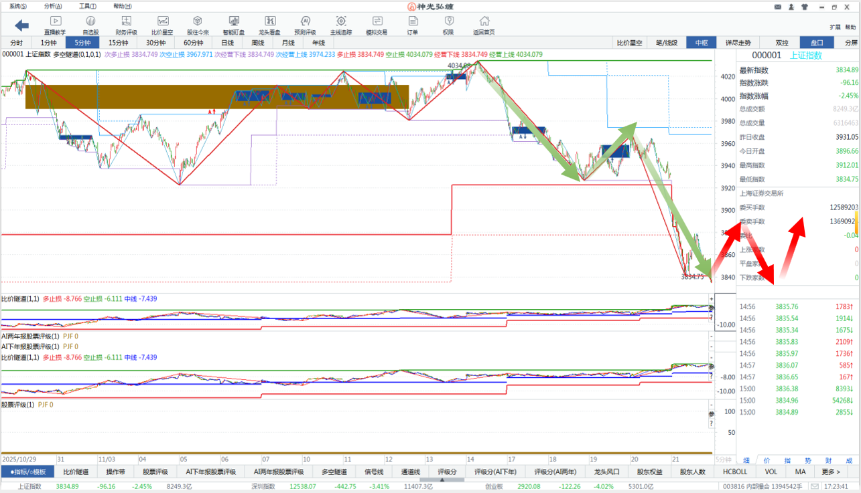This screenshot has width=861, height=493.
Task: Click the 返回首页 home icon
Action: pyautogui.click(x=483, y=25)
